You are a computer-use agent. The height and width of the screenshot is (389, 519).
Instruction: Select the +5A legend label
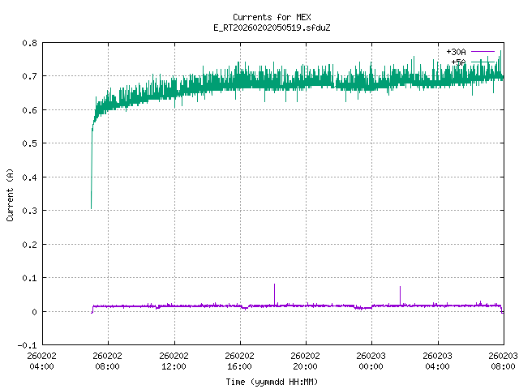click(458, 62)
